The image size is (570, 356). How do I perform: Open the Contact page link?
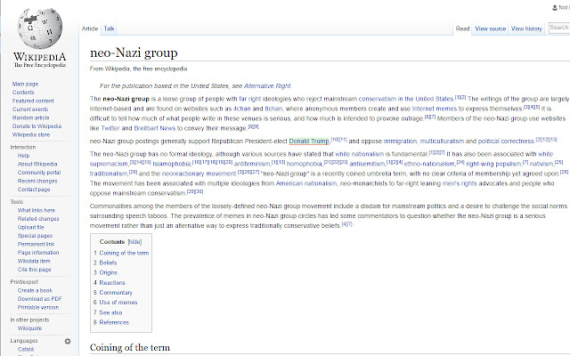[x=34, y=190]
